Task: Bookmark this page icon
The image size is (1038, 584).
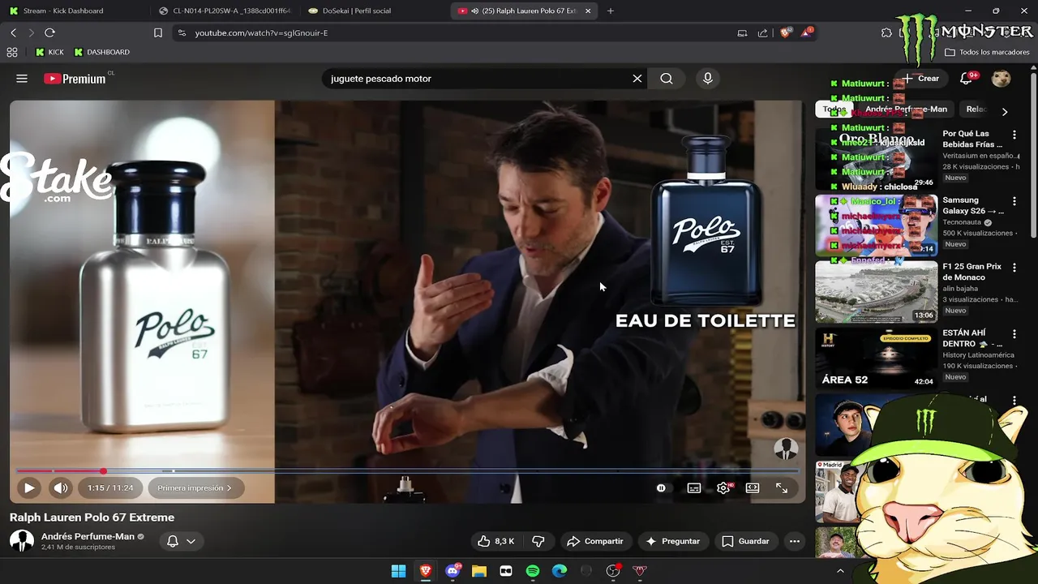Action: [158, 32]
